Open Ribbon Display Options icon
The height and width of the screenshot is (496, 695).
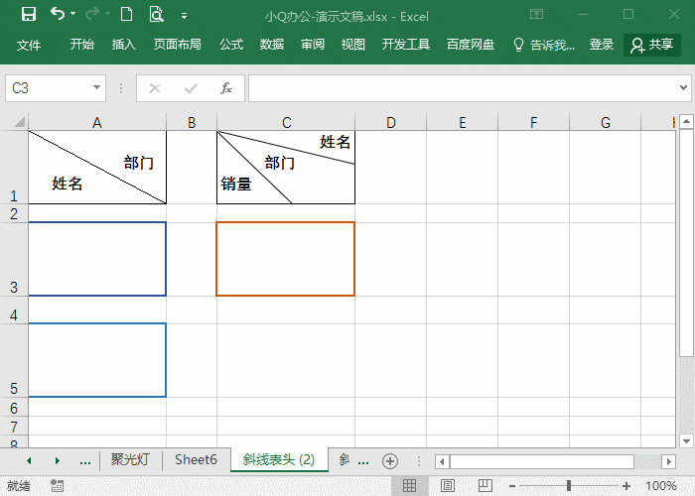click(536, 14)
